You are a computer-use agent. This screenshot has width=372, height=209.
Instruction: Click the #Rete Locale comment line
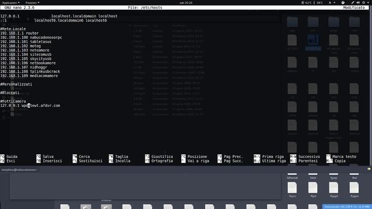point(13,29)
